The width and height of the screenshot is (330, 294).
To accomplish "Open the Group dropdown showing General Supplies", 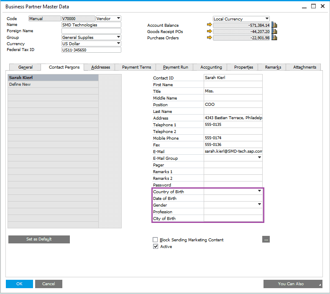I will pos(118,37).
